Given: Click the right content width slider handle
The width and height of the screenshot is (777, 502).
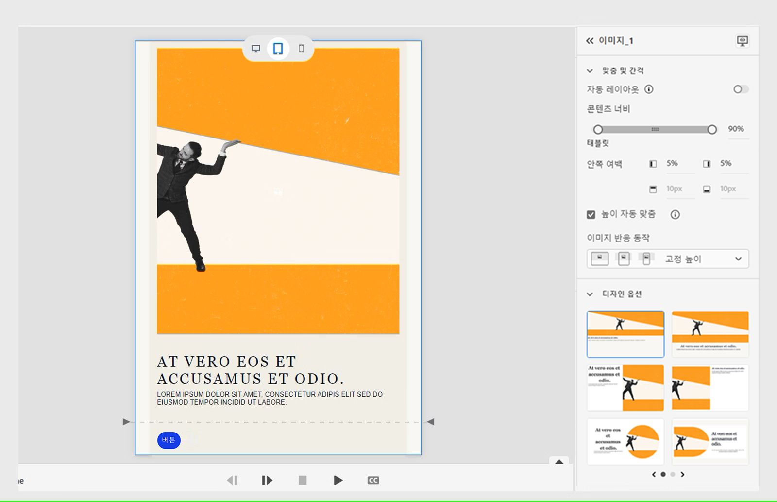Looking at the screenshot, I should tap(712, 129).
